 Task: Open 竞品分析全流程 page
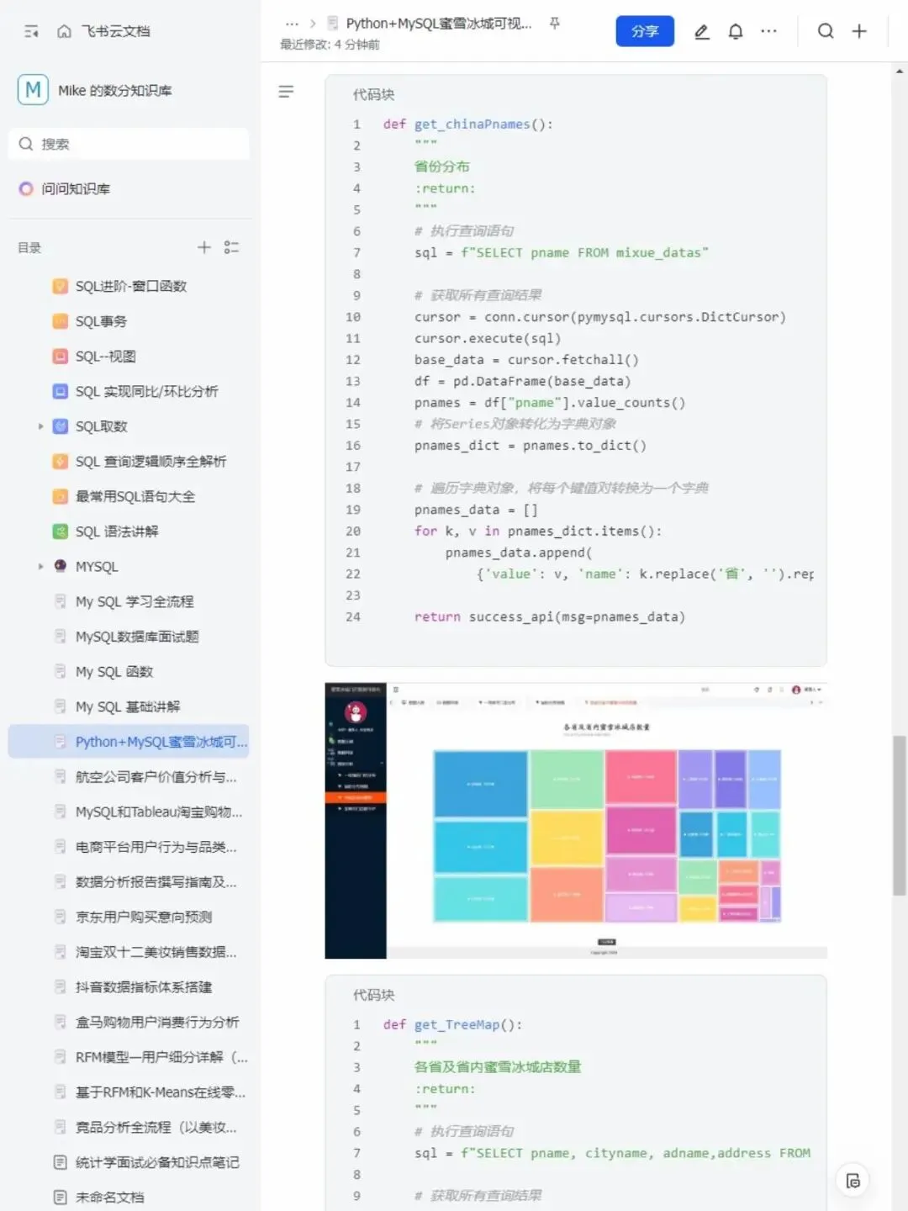coord(156,1127)
